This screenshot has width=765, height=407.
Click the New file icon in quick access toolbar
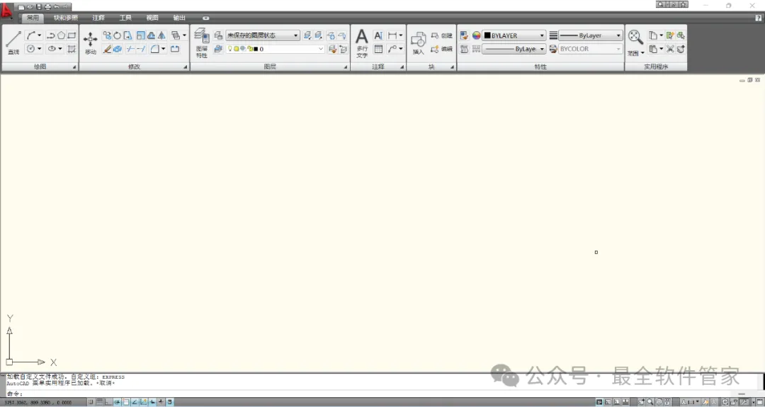(x=21, y=7)
